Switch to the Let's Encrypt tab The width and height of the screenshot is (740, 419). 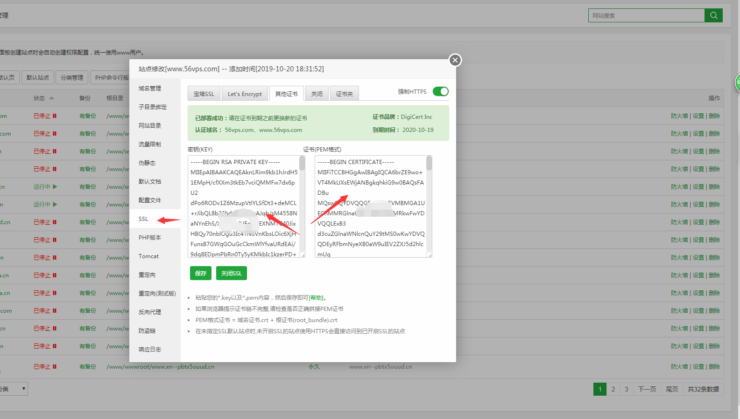[x=245, y=94]
